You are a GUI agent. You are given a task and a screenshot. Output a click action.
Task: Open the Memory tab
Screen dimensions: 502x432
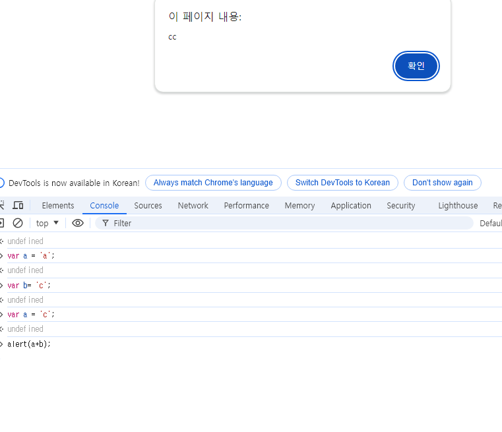point(299,205)
